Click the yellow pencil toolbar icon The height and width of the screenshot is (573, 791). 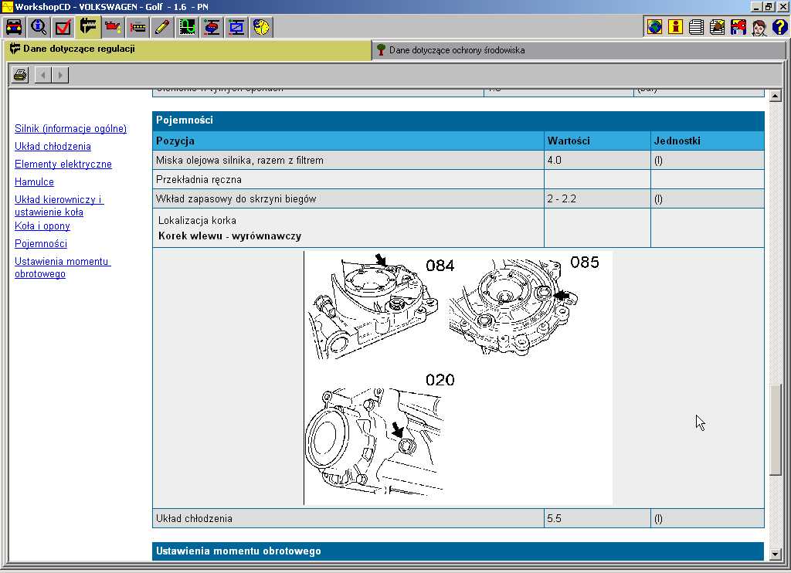pos(162,28)
